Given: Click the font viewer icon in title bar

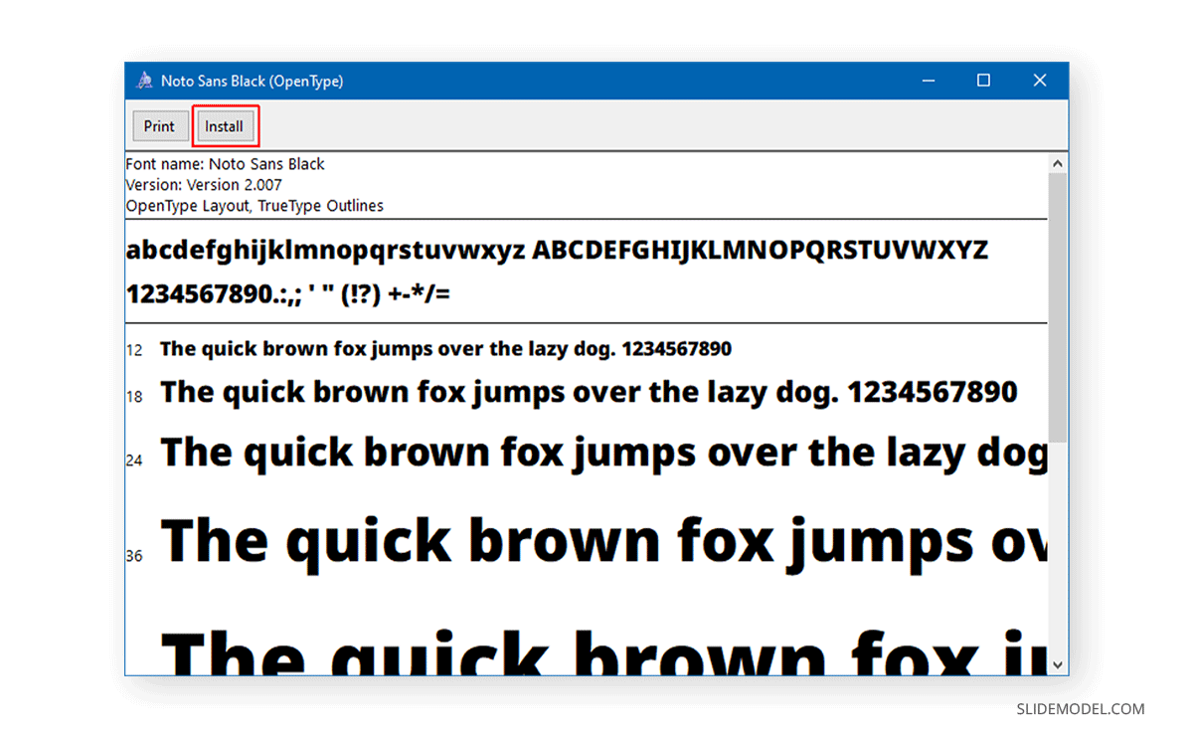Looking at the screenshot, I should (x=144, y=81).
